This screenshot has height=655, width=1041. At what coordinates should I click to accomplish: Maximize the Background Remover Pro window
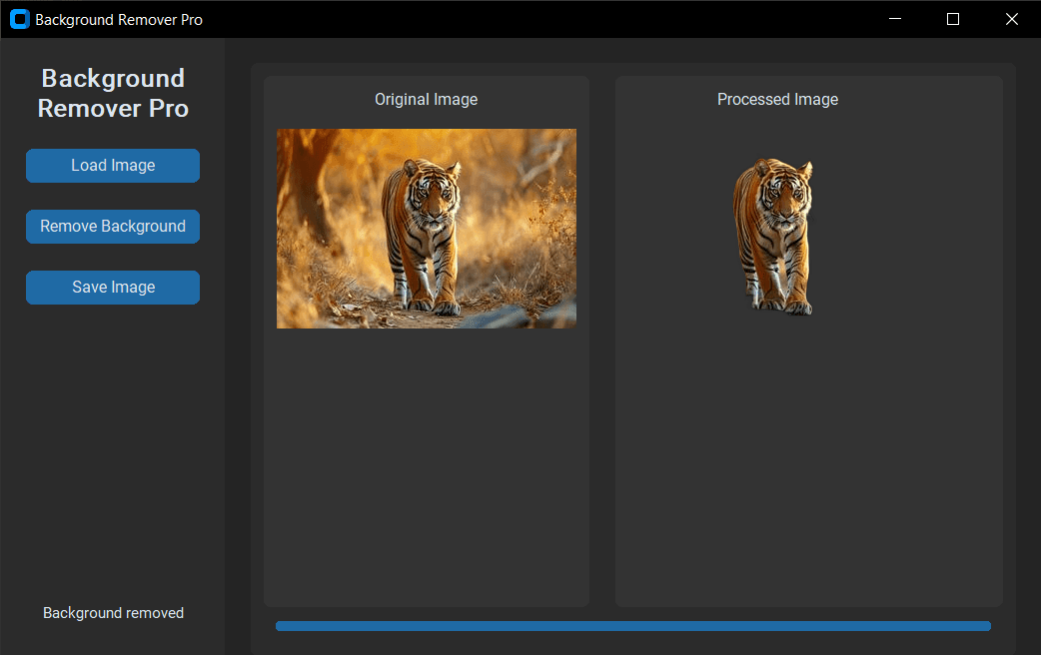pos(952,19)
